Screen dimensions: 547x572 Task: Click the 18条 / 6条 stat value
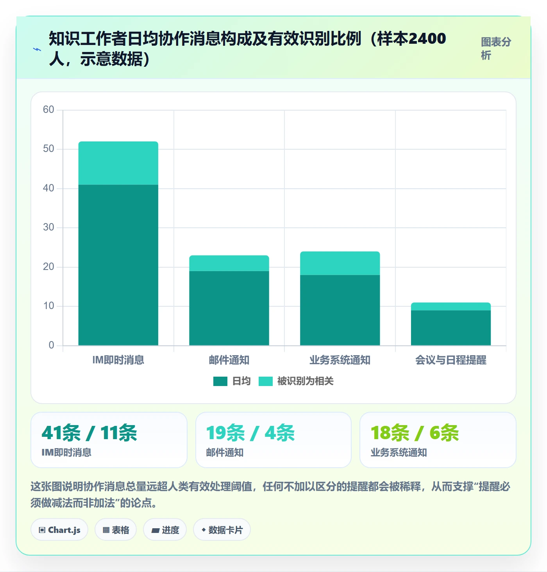[415, 433]
